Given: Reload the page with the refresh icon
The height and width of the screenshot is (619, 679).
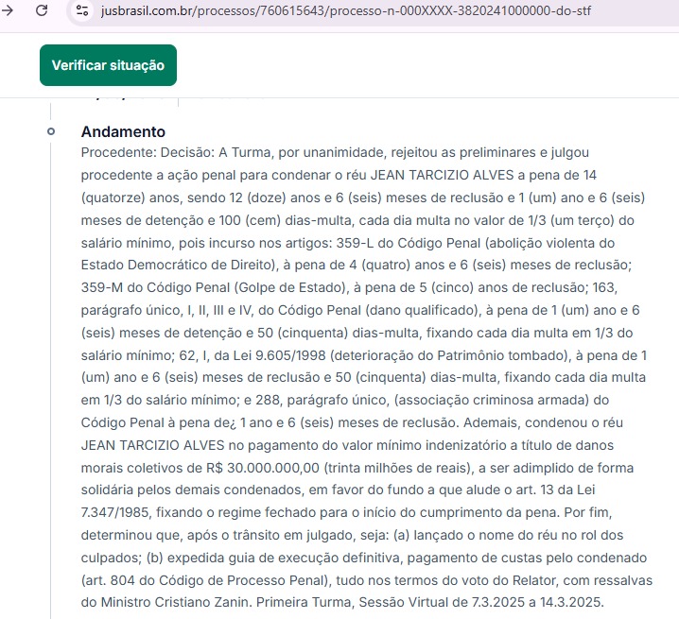Looking at the screenshot, I should click(42, 9).
